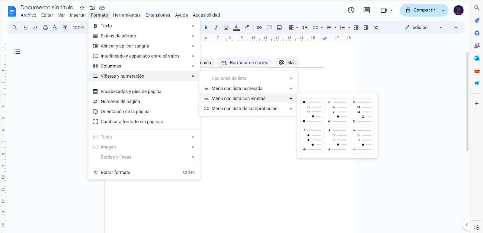The height and width of the screenshot is (233, 483).
Task: Open Outlook in the side panel
Action: tap(477, 58)
